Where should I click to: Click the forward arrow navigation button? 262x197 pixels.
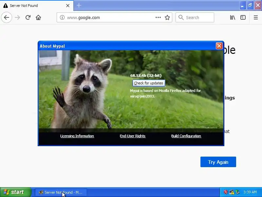[x=17, y=17]
